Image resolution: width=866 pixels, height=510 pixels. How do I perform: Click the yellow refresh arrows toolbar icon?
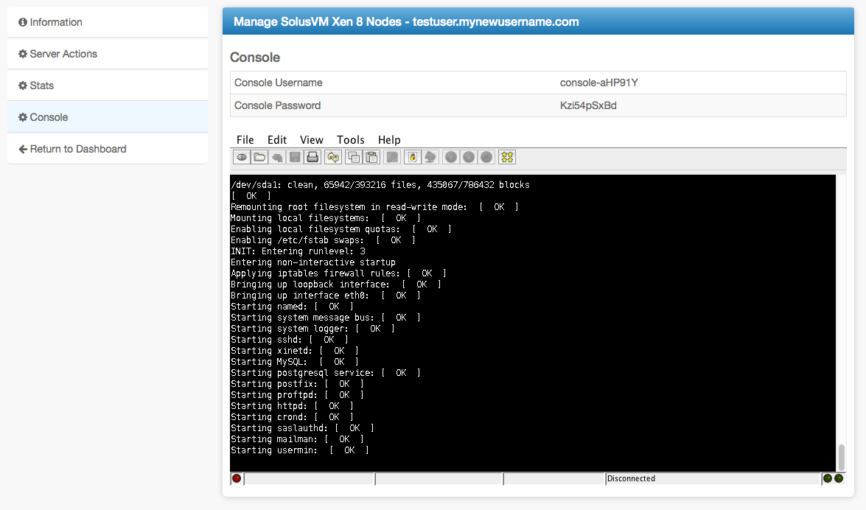(x=333, y=157)
